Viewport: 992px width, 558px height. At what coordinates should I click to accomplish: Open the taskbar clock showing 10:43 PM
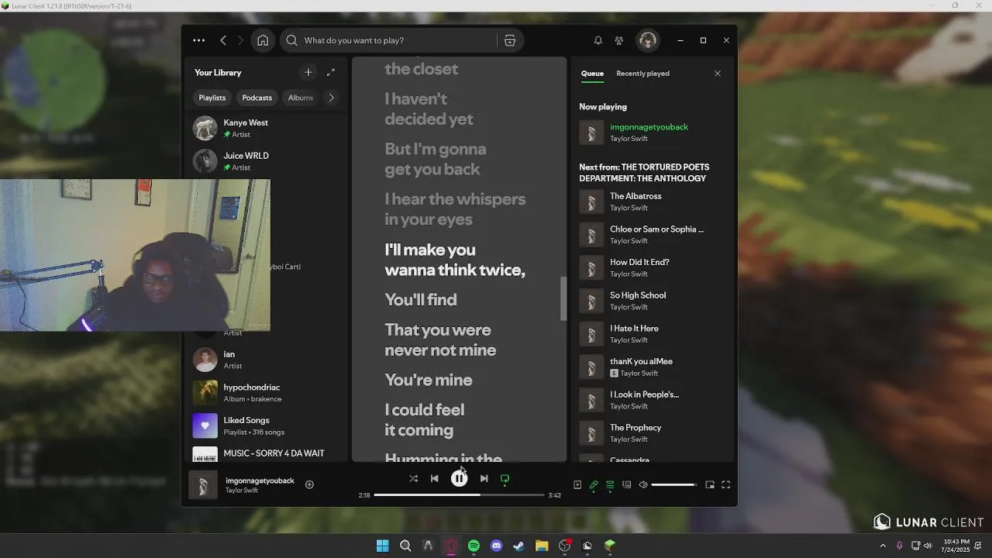956,546
